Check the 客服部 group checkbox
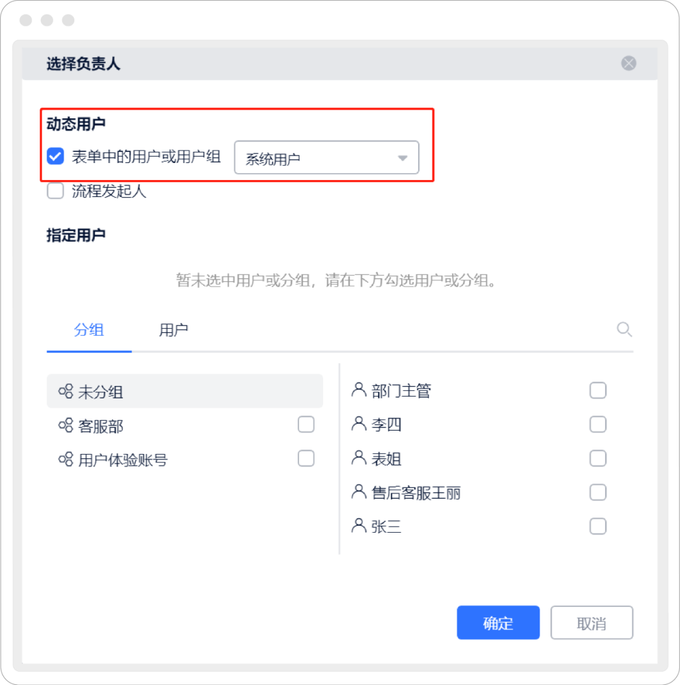Viewport: 680px width, 685px height. 306,425
